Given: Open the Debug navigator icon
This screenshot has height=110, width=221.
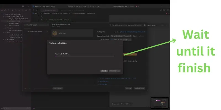Looking at the screenshot, I should (x=23, y=10).
